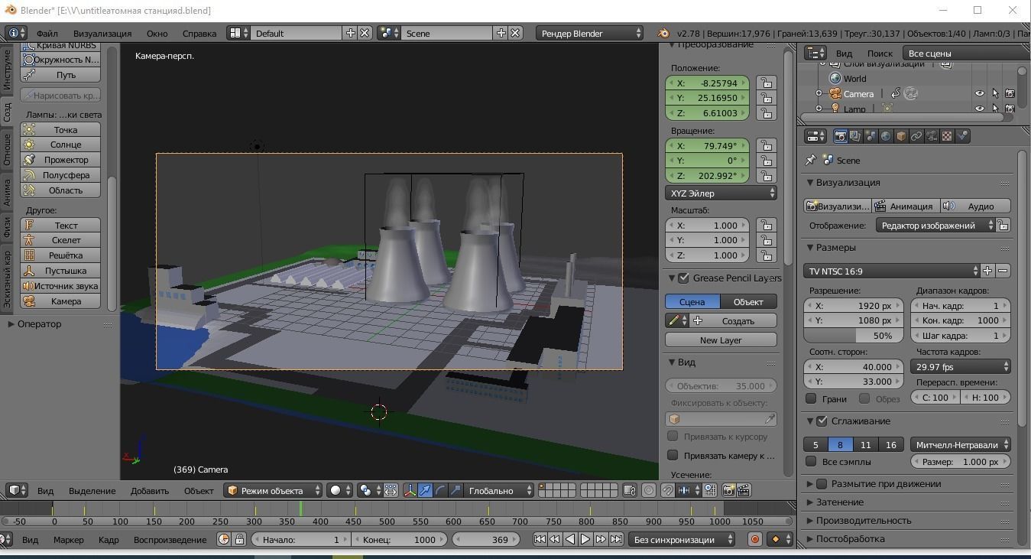Toggle Camera render restriction in outliner
Screen dimensions: 1031x559
1010,93
